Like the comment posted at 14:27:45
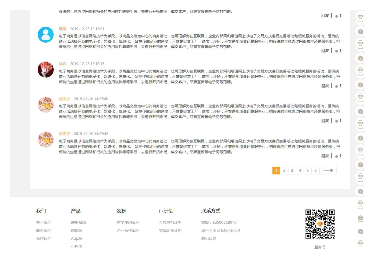This screenshot has width=374, height=264. pos(336,121)
